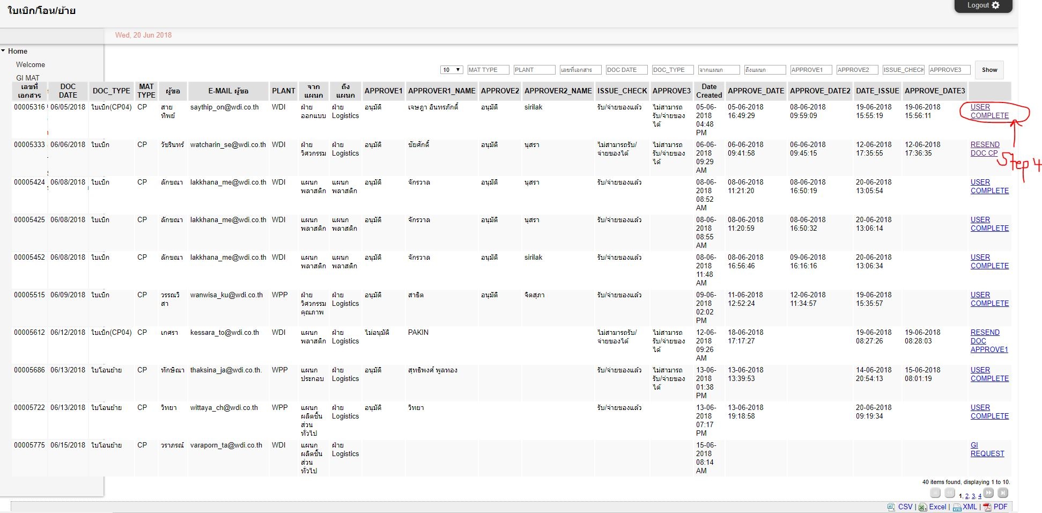Collapse the Home tree node
1042x513 pixels.
pyautogui.click(x=3, y=51)
